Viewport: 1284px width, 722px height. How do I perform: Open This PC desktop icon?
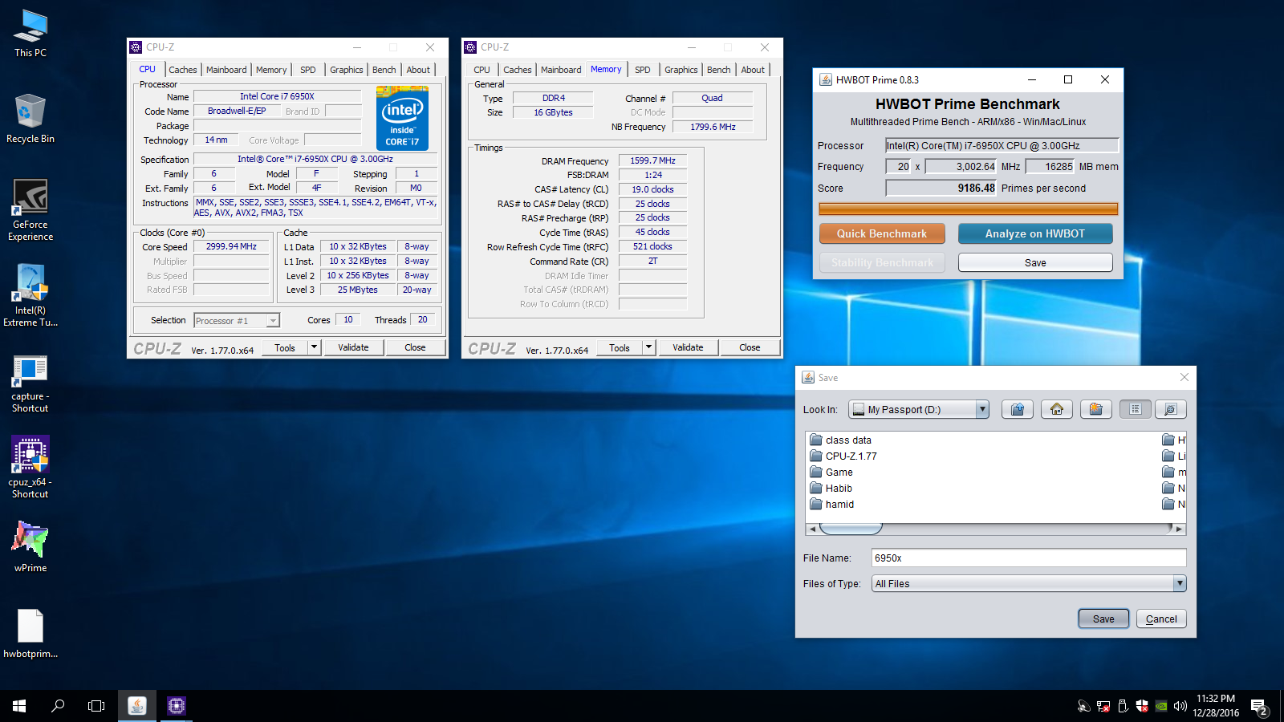30,34
